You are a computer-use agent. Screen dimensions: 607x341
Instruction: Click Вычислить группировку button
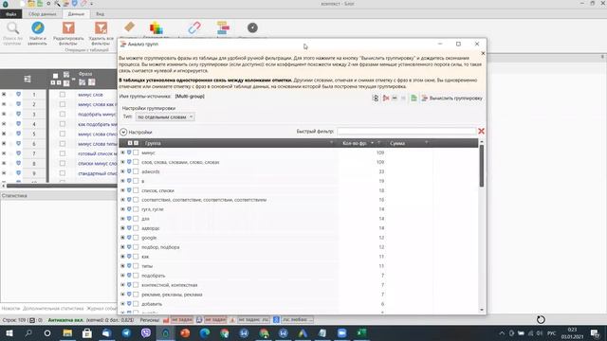coord(451,99)
